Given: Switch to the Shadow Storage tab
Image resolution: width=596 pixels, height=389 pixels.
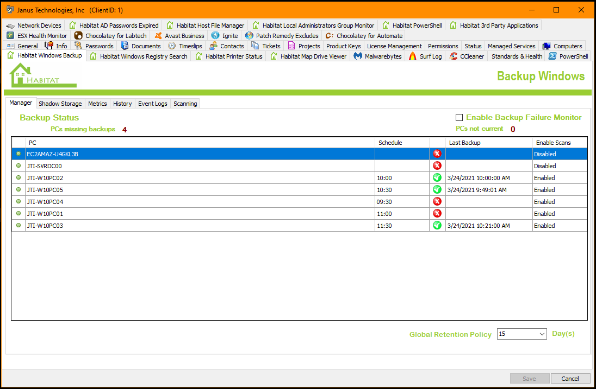Looking at the screenshot, I should click(60, 104).
